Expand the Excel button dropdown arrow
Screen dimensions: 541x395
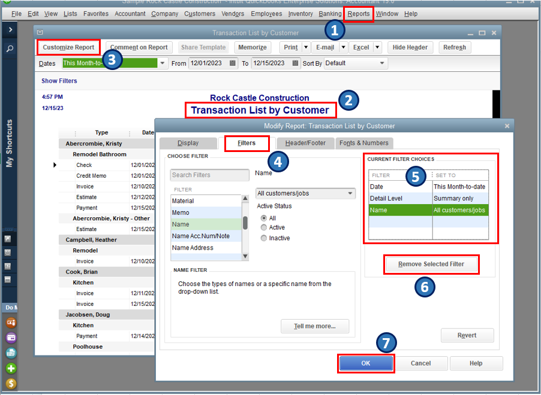tap(377, 47)
